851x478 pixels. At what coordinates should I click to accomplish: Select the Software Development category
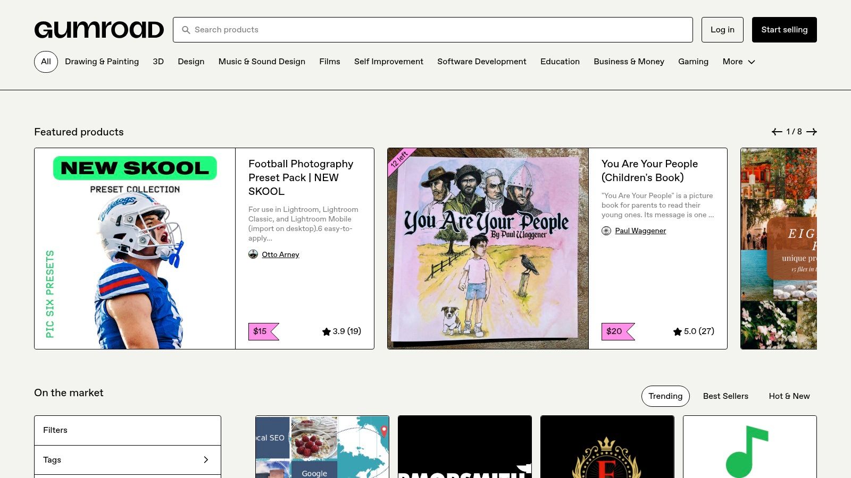(x=481, y=62)
